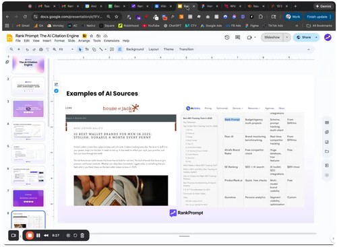
Task: Star this presentation
Action: [x=92, y=36]
